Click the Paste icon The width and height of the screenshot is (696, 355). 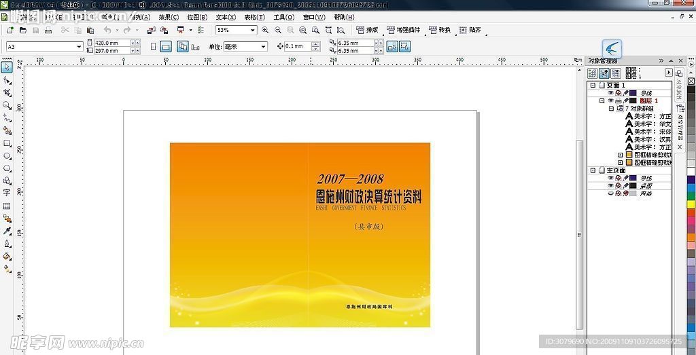coord(90,30)
